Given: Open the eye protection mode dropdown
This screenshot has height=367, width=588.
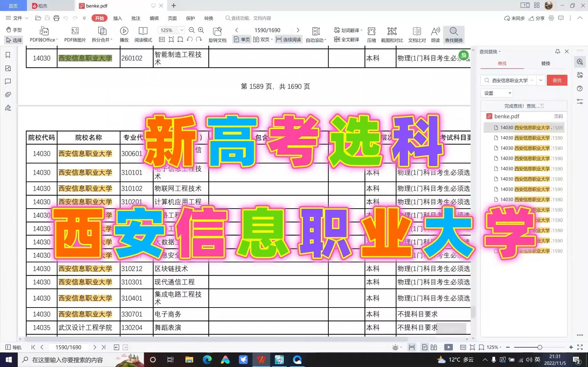Looking at the screenshot, I should 397,347.
